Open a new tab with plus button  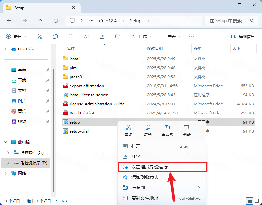88,8
